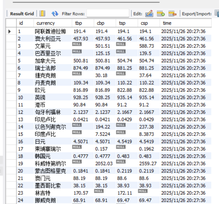Click the cbp column header
219x204 pixels.
coord(105,23)
